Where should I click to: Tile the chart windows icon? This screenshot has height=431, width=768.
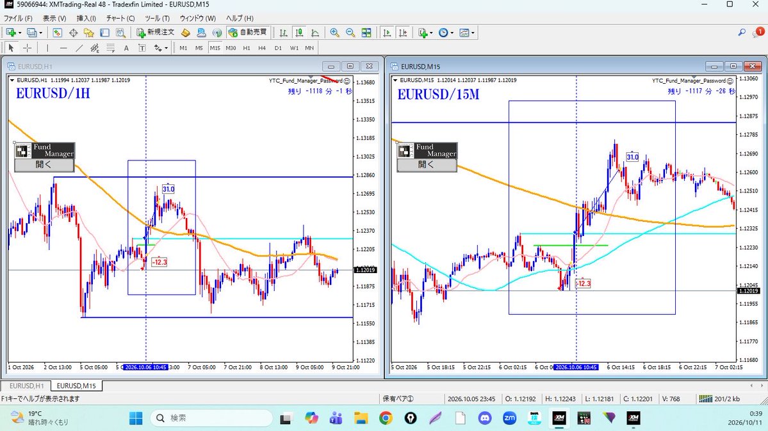pos(366,33)
